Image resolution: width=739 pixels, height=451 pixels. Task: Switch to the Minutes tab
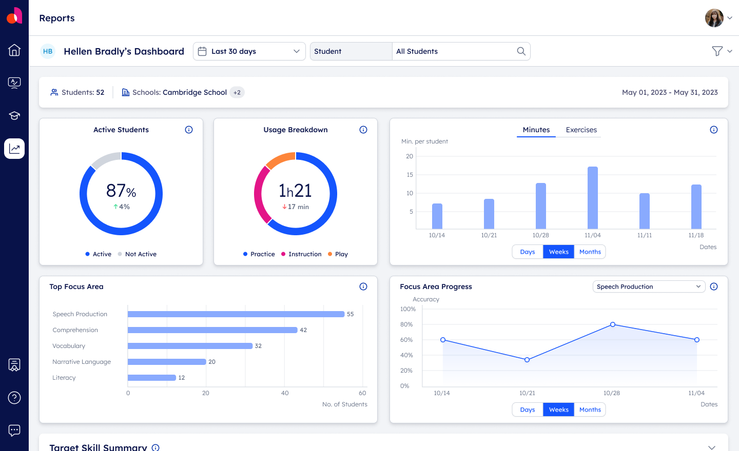[536, 130]
